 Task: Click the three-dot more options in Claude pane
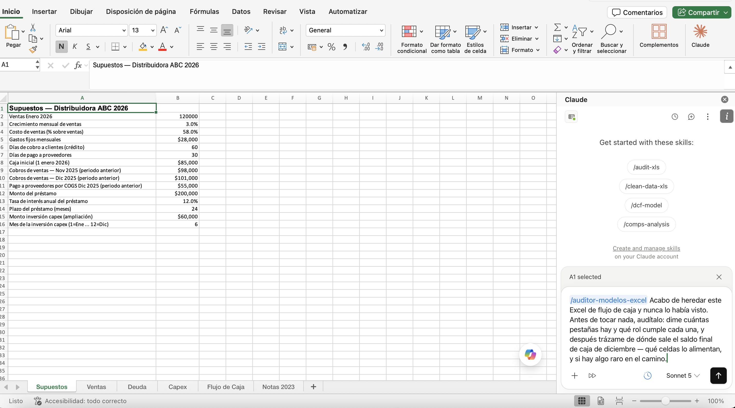coord(708,117)
